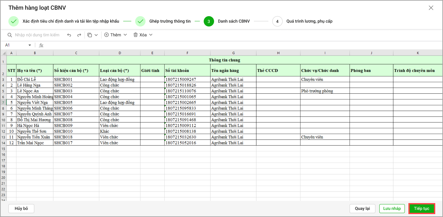Click the redo arrow icon

[79, 35]
